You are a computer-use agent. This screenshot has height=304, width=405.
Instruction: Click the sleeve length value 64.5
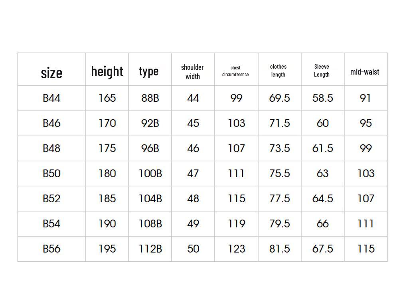(x=322, y=199)
